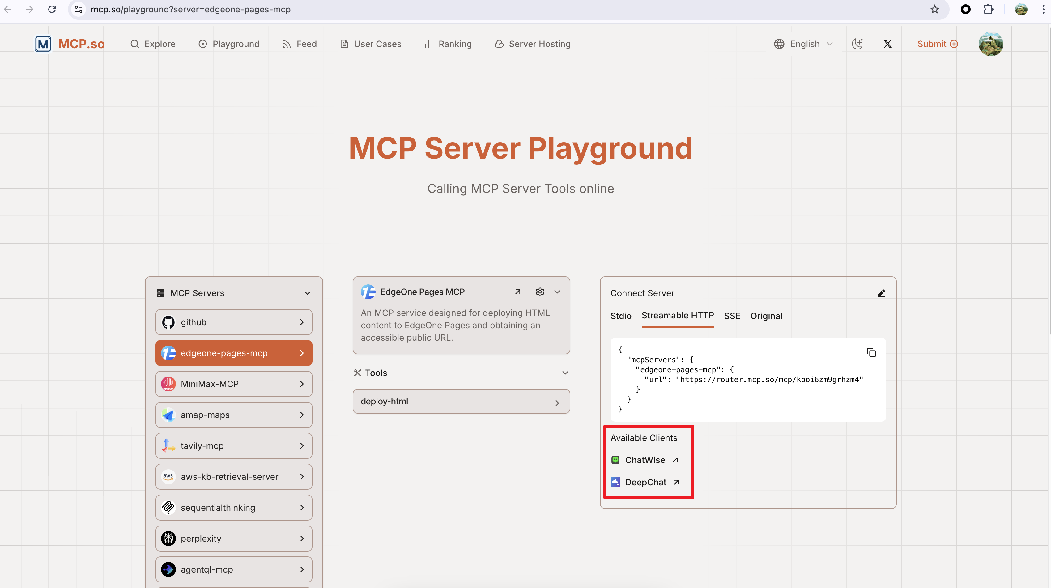1051x588 pixels.
Task: Go to the Playground nav item
Action: click(x=229, y=44)
